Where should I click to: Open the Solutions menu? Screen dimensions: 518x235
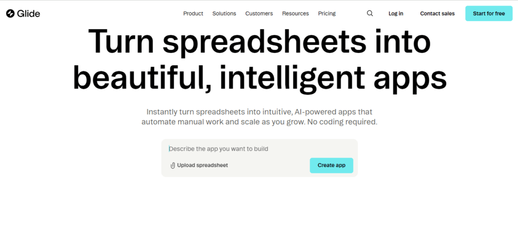click(x=224, y=14)
